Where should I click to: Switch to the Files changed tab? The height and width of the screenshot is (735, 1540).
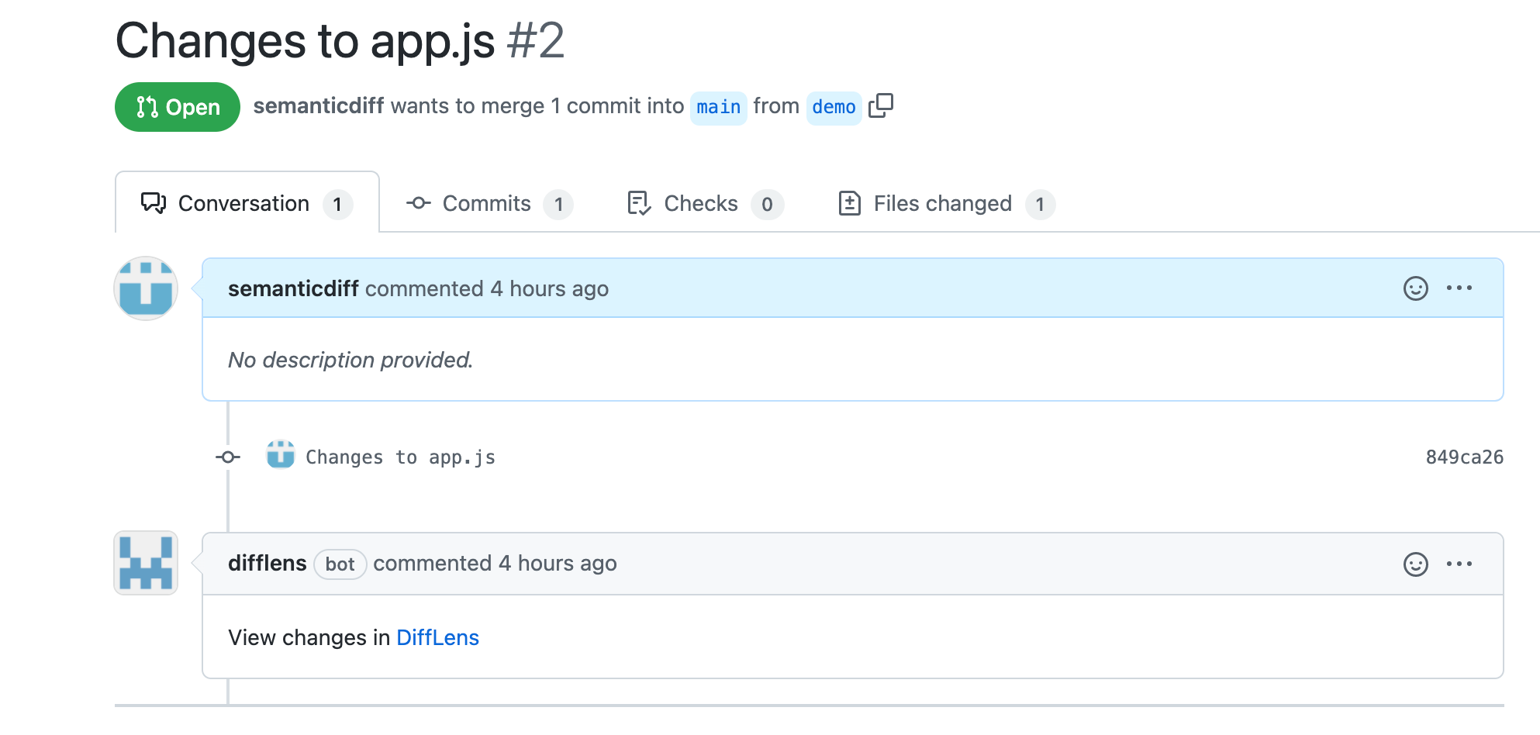947,204
